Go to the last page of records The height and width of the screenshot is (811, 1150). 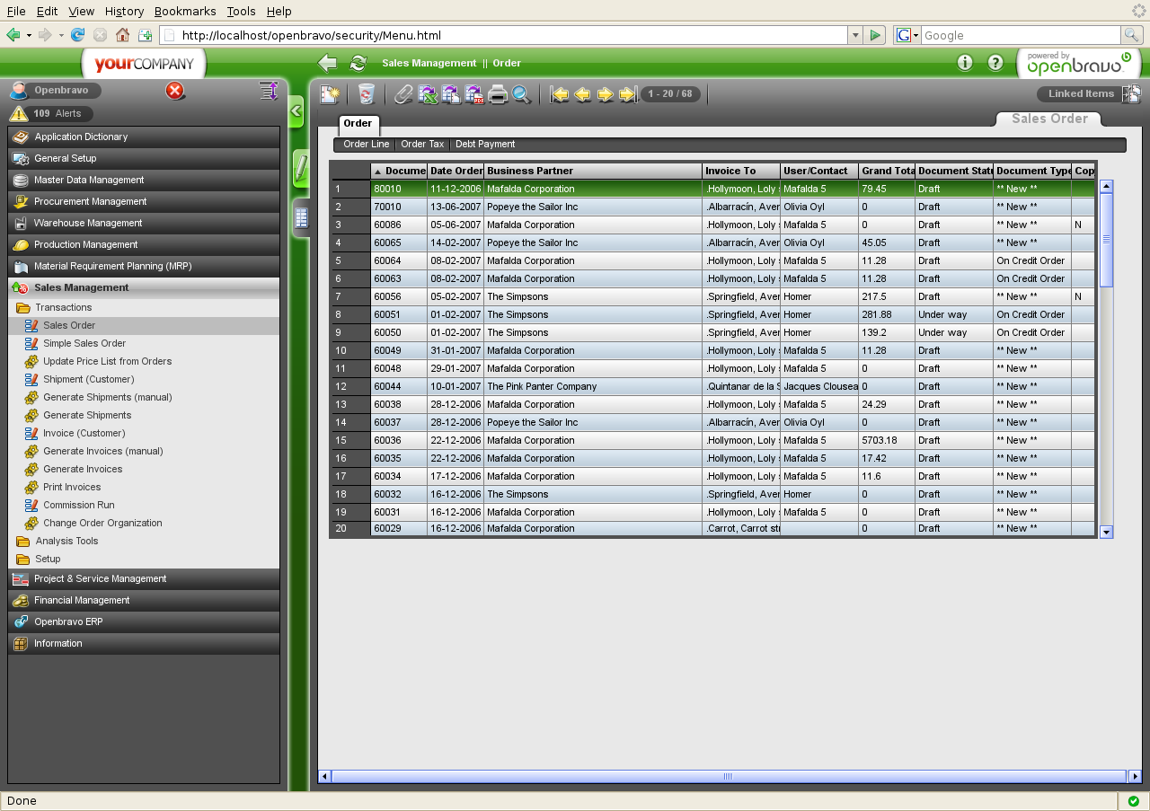click(628, 94)
